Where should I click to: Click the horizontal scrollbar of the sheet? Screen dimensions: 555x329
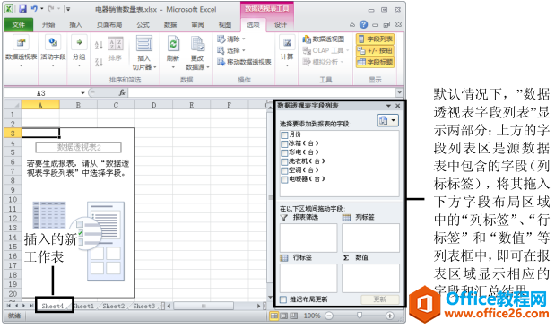204,306
